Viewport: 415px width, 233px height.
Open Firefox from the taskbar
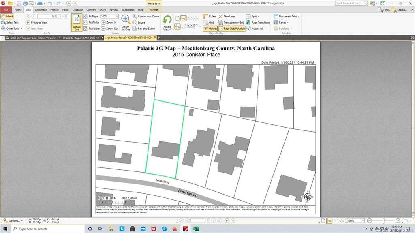click(x=175, y=229)
